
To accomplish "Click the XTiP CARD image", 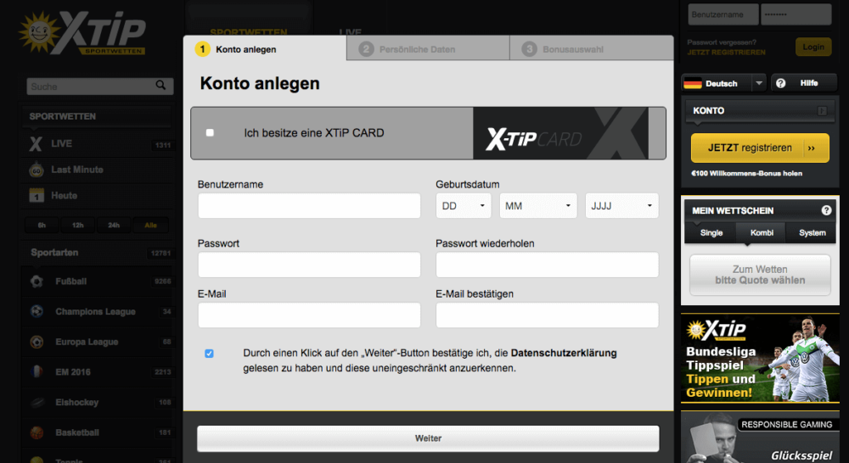I will point(561,133).
